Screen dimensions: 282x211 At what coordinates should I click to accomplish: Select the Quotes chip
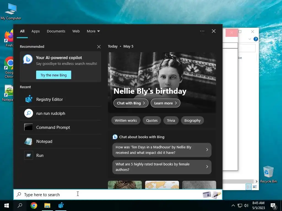[x=152, y=120]
